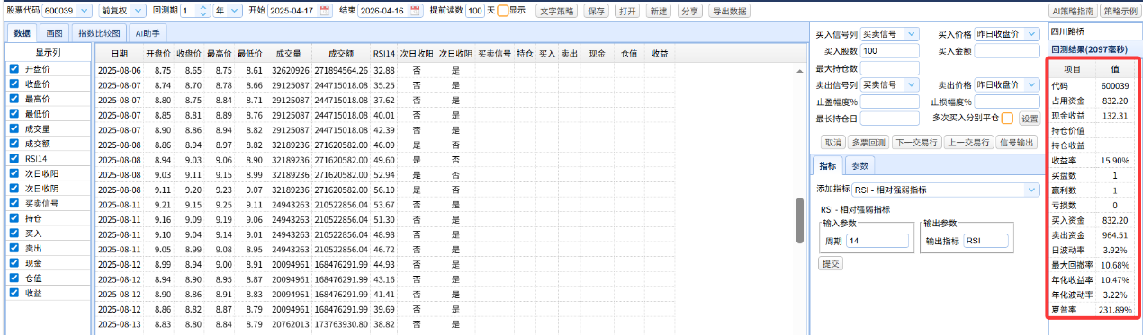Toggle the 开盘价 column checkbox
The image size is (1143, 335).
coord(13,68)
